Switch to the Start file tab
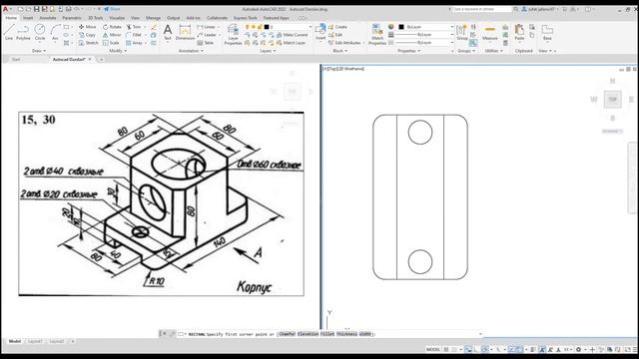Image resolution: width=639 pixels, height=359 pixels. [x=16, y=60]
